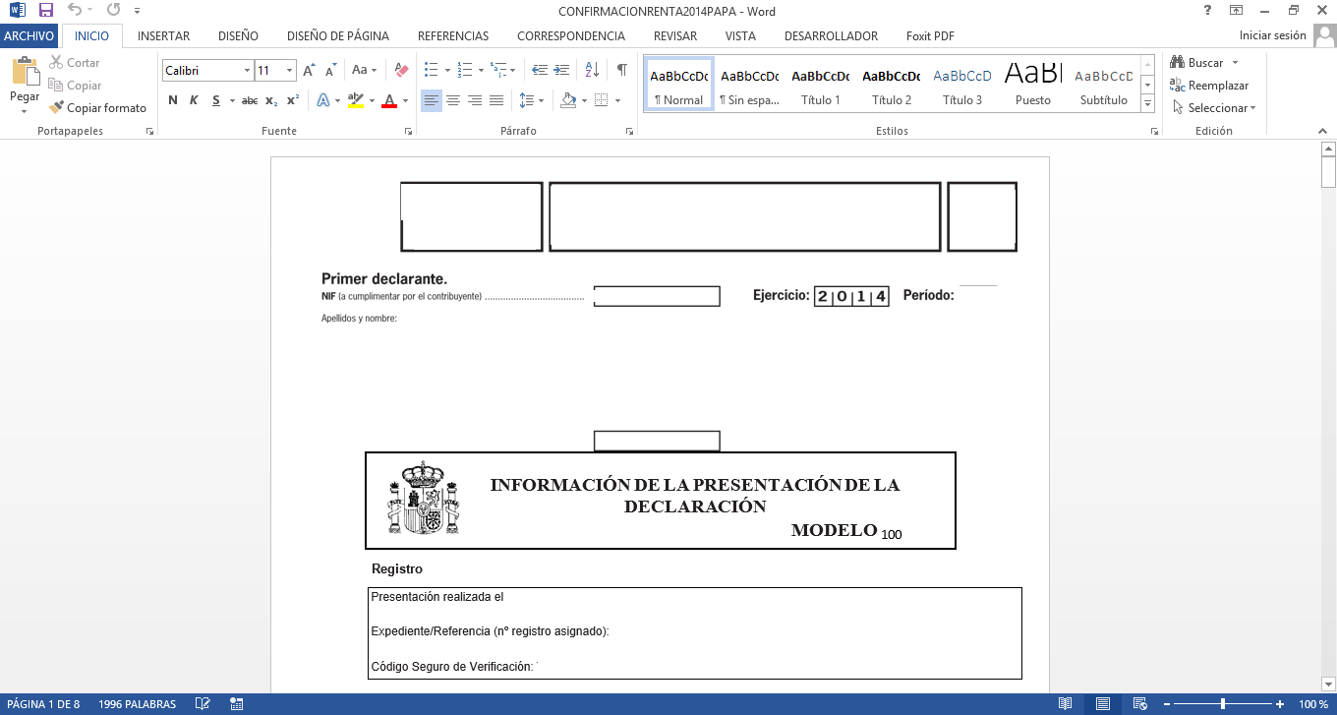Open text effects glowing A icon

322,100
